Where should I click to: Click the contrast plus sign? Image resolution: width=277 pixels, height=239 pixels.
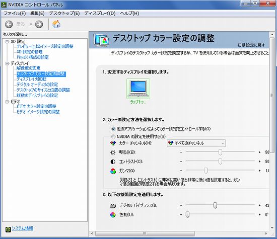click(259, 162)
